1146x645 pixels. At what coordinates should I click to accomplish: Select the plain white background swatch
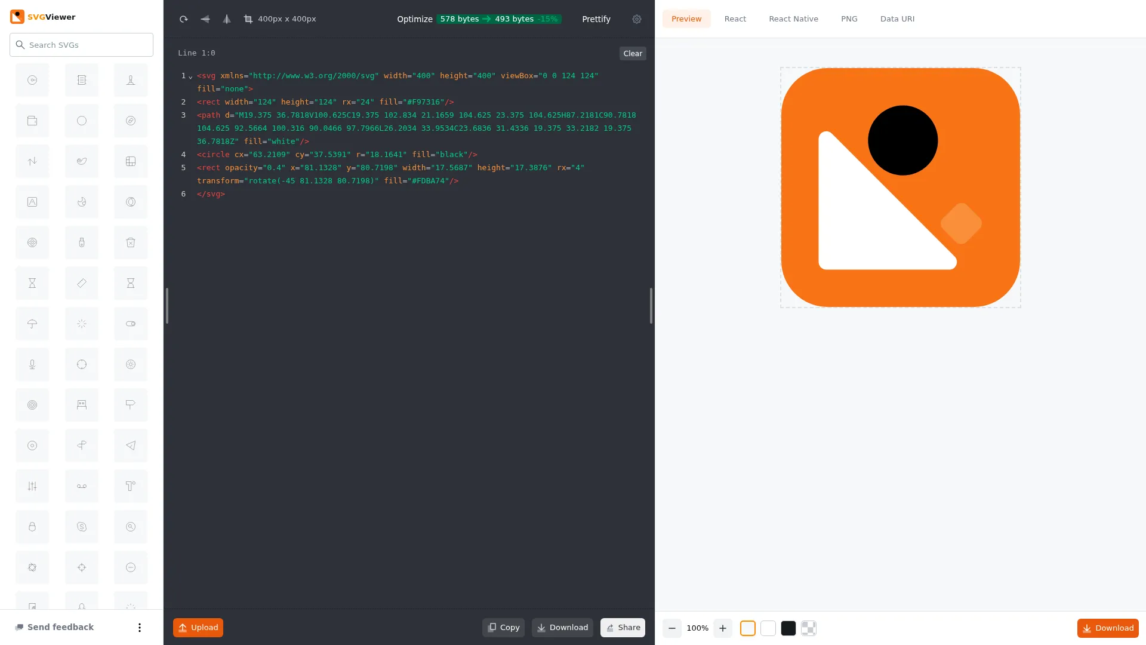[768, 628]
